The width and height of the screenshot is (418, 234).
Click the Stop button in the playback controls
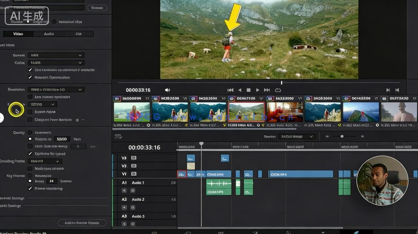click(x=248, y=90)
